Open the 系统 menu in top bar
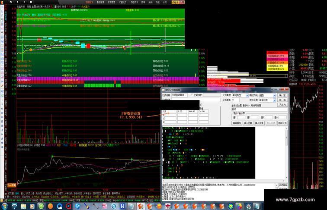Screen dimensions: 327x210 pos(151,2)
